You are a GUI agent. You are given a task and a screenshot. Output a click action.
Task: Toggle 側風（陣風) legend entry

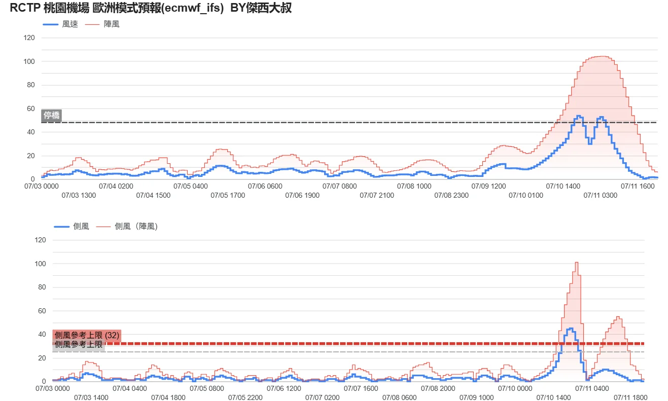point(127,226)
